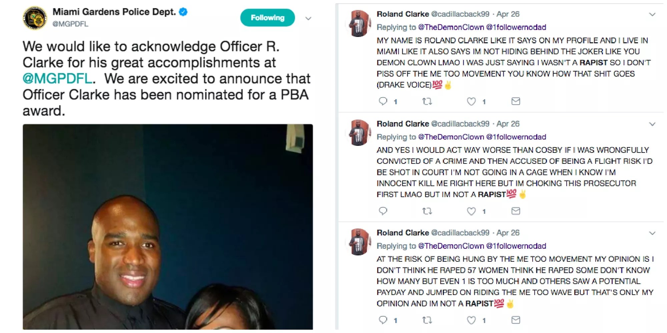This screenshot has width=667, height=333.
Task: Open @MGPDFL mention link in tweet text
Action: click(x=57, y=79)
